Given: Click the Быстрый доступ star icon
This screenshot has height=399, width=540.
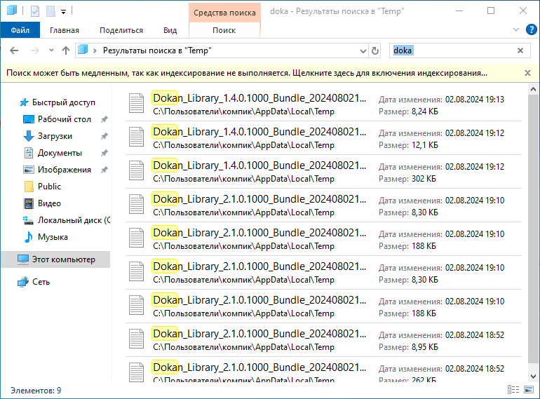Looking at the screenshot, I should (x=23, y=102).
